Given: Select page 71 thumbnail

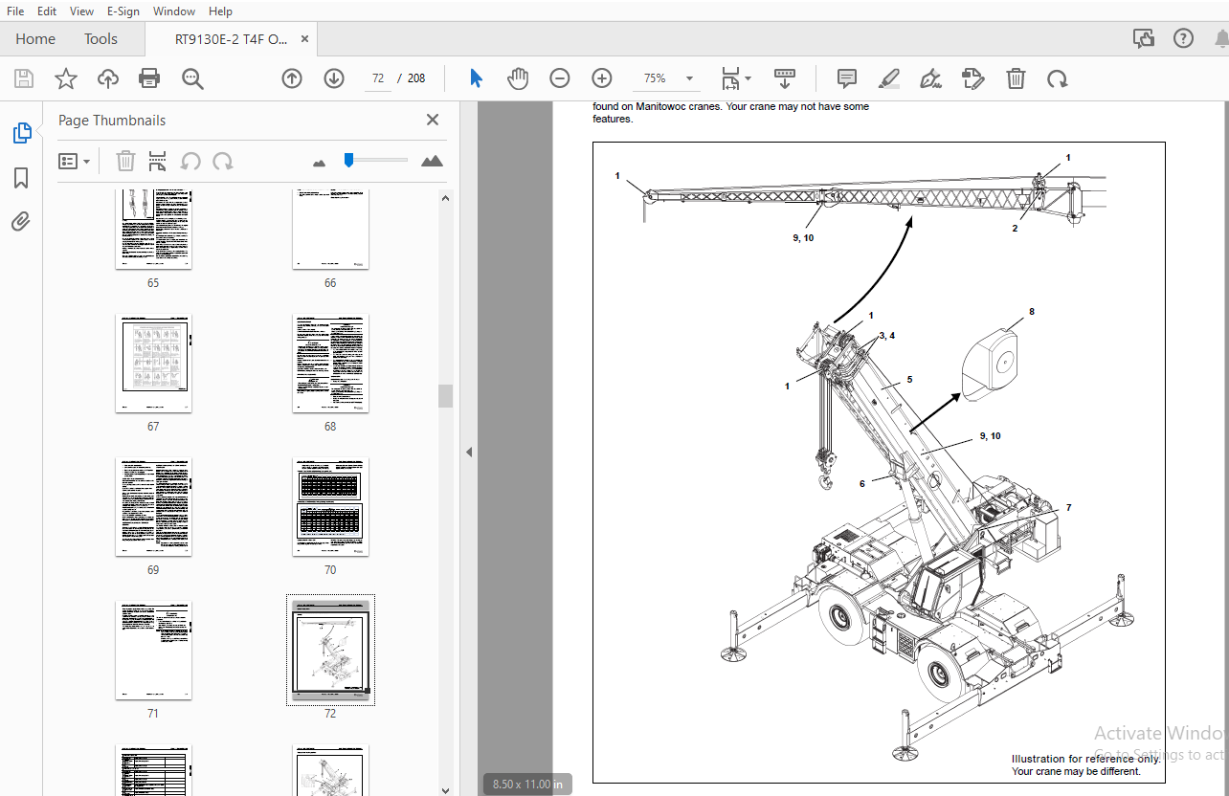Looking at the screenshot, I should click(x=153, y=651).
